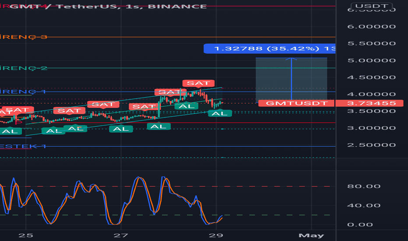Screen dimensions: 408x241
Task: Click the date label 29 on time axis
Action: (216, 236)
